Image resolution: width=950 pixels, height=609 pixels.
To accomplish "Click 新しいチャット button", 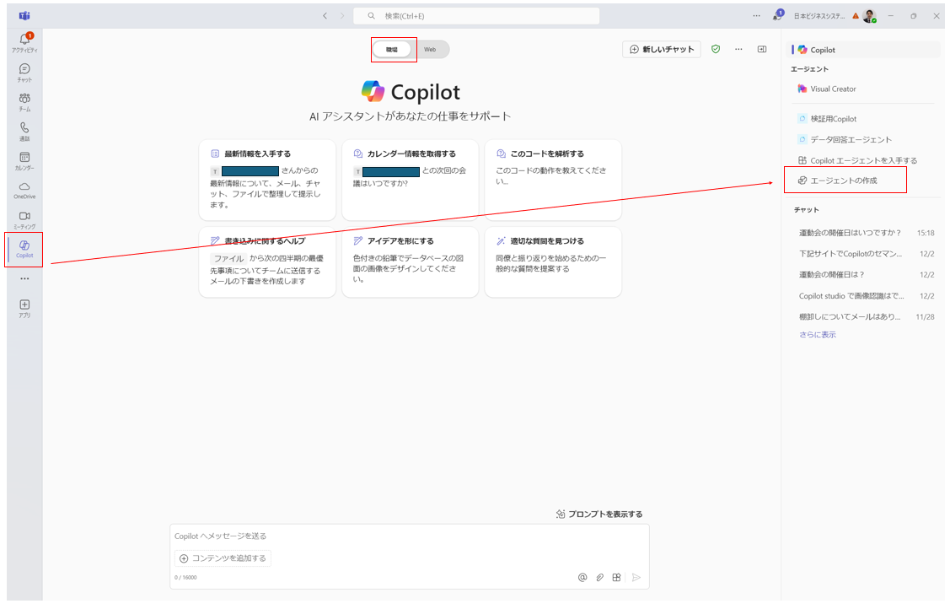I will (x=662, y=49).
